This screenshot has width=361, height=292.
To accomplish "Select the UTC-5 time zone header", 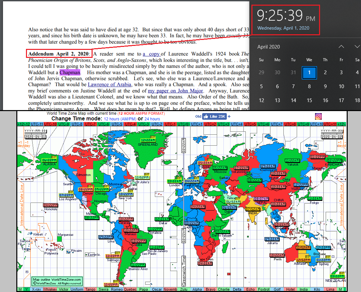I will click(x=116, y=124).
